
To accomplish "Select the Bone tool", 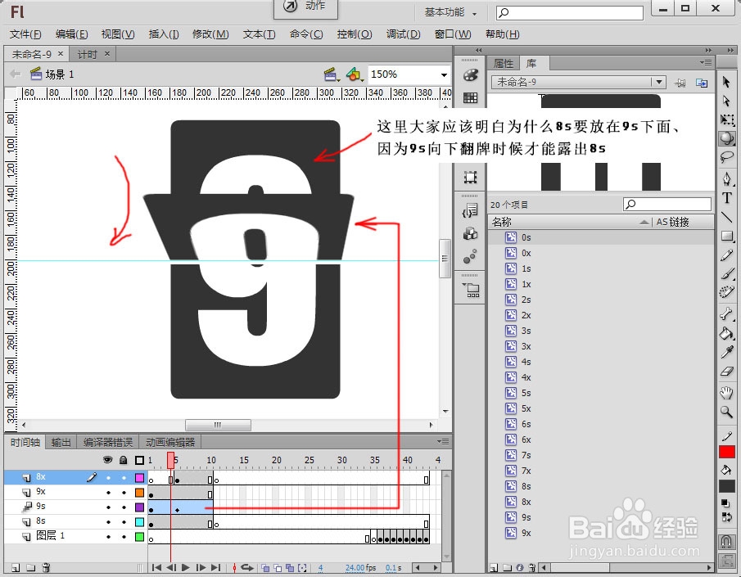I will coord(727,313).
